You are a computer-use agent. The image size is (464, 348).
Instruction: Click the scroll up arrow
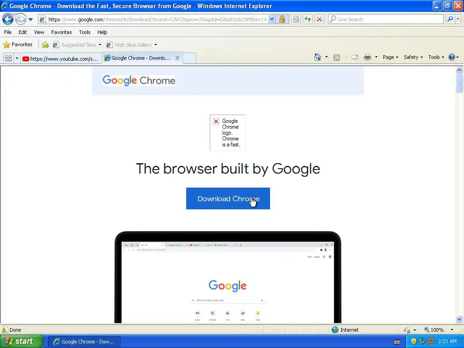tap(459, 70)
